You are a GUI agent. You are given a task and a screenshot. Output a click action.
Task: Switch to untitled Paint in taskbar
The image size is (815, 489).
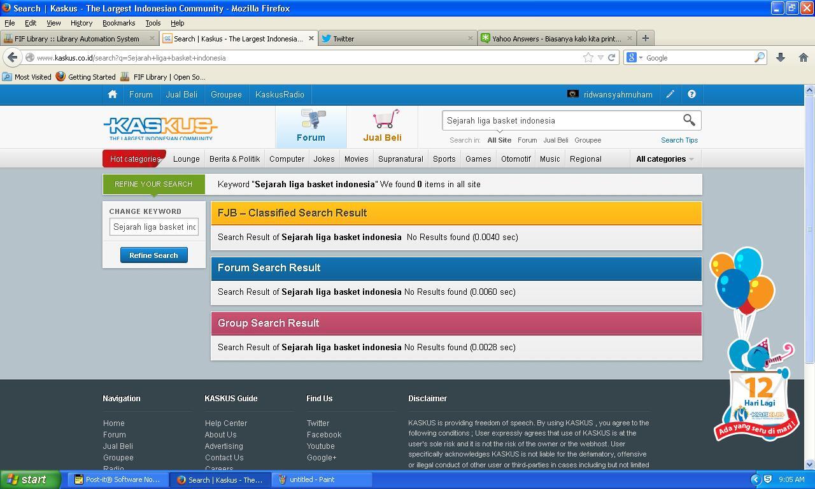click(320, 479)
